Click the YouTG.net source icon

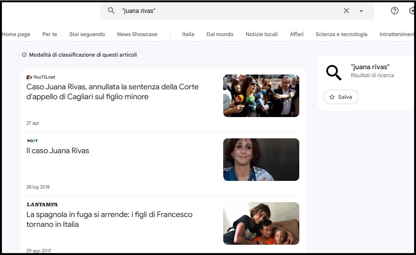29,77
